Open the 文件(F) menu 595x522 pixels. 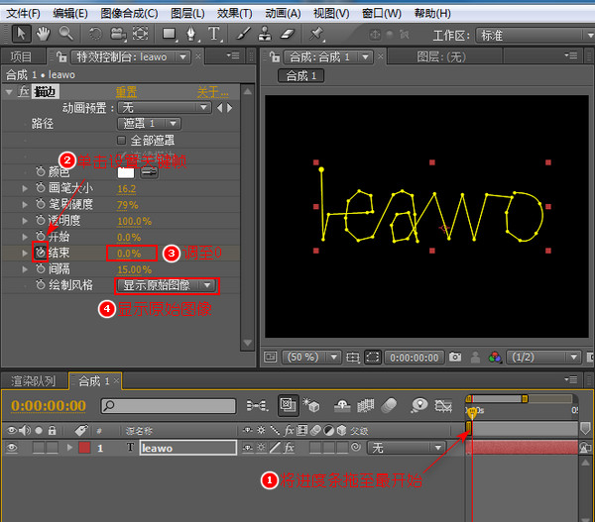23,14
